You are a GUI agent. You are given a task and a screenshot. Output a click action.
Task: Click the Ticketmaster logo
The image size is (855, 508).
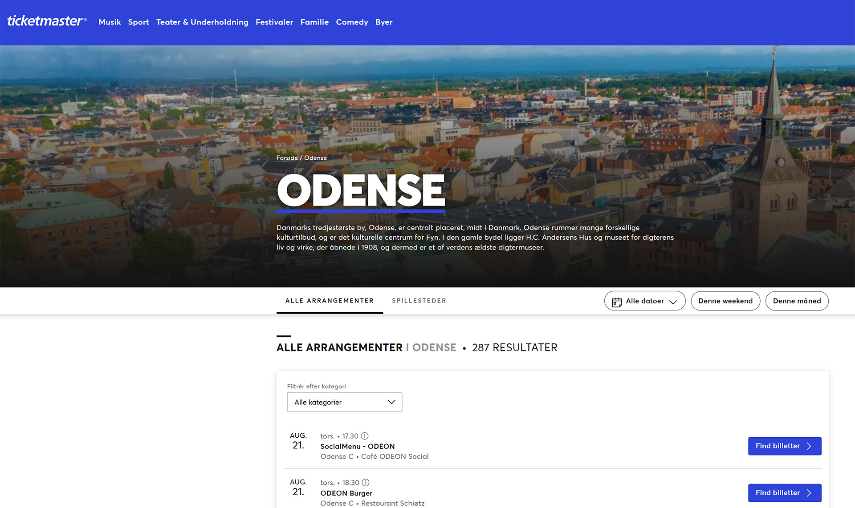pyautogui.click(x=47, y=21)
